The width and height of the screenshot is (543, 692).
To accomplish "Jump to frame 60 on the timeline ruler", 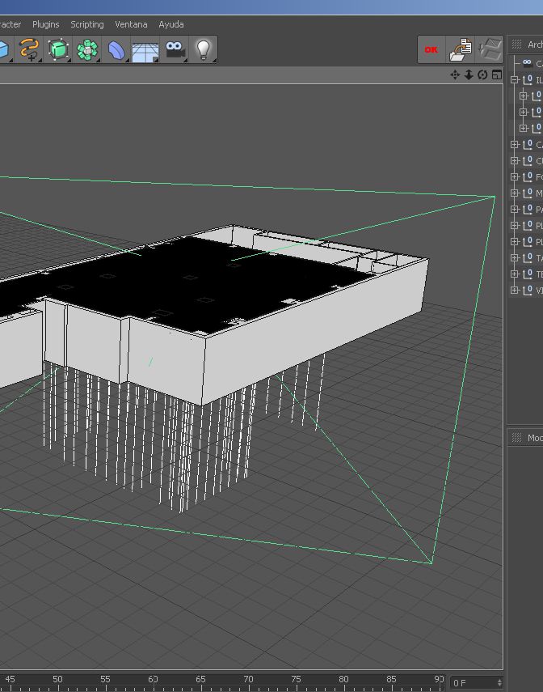I will point(153,679).
